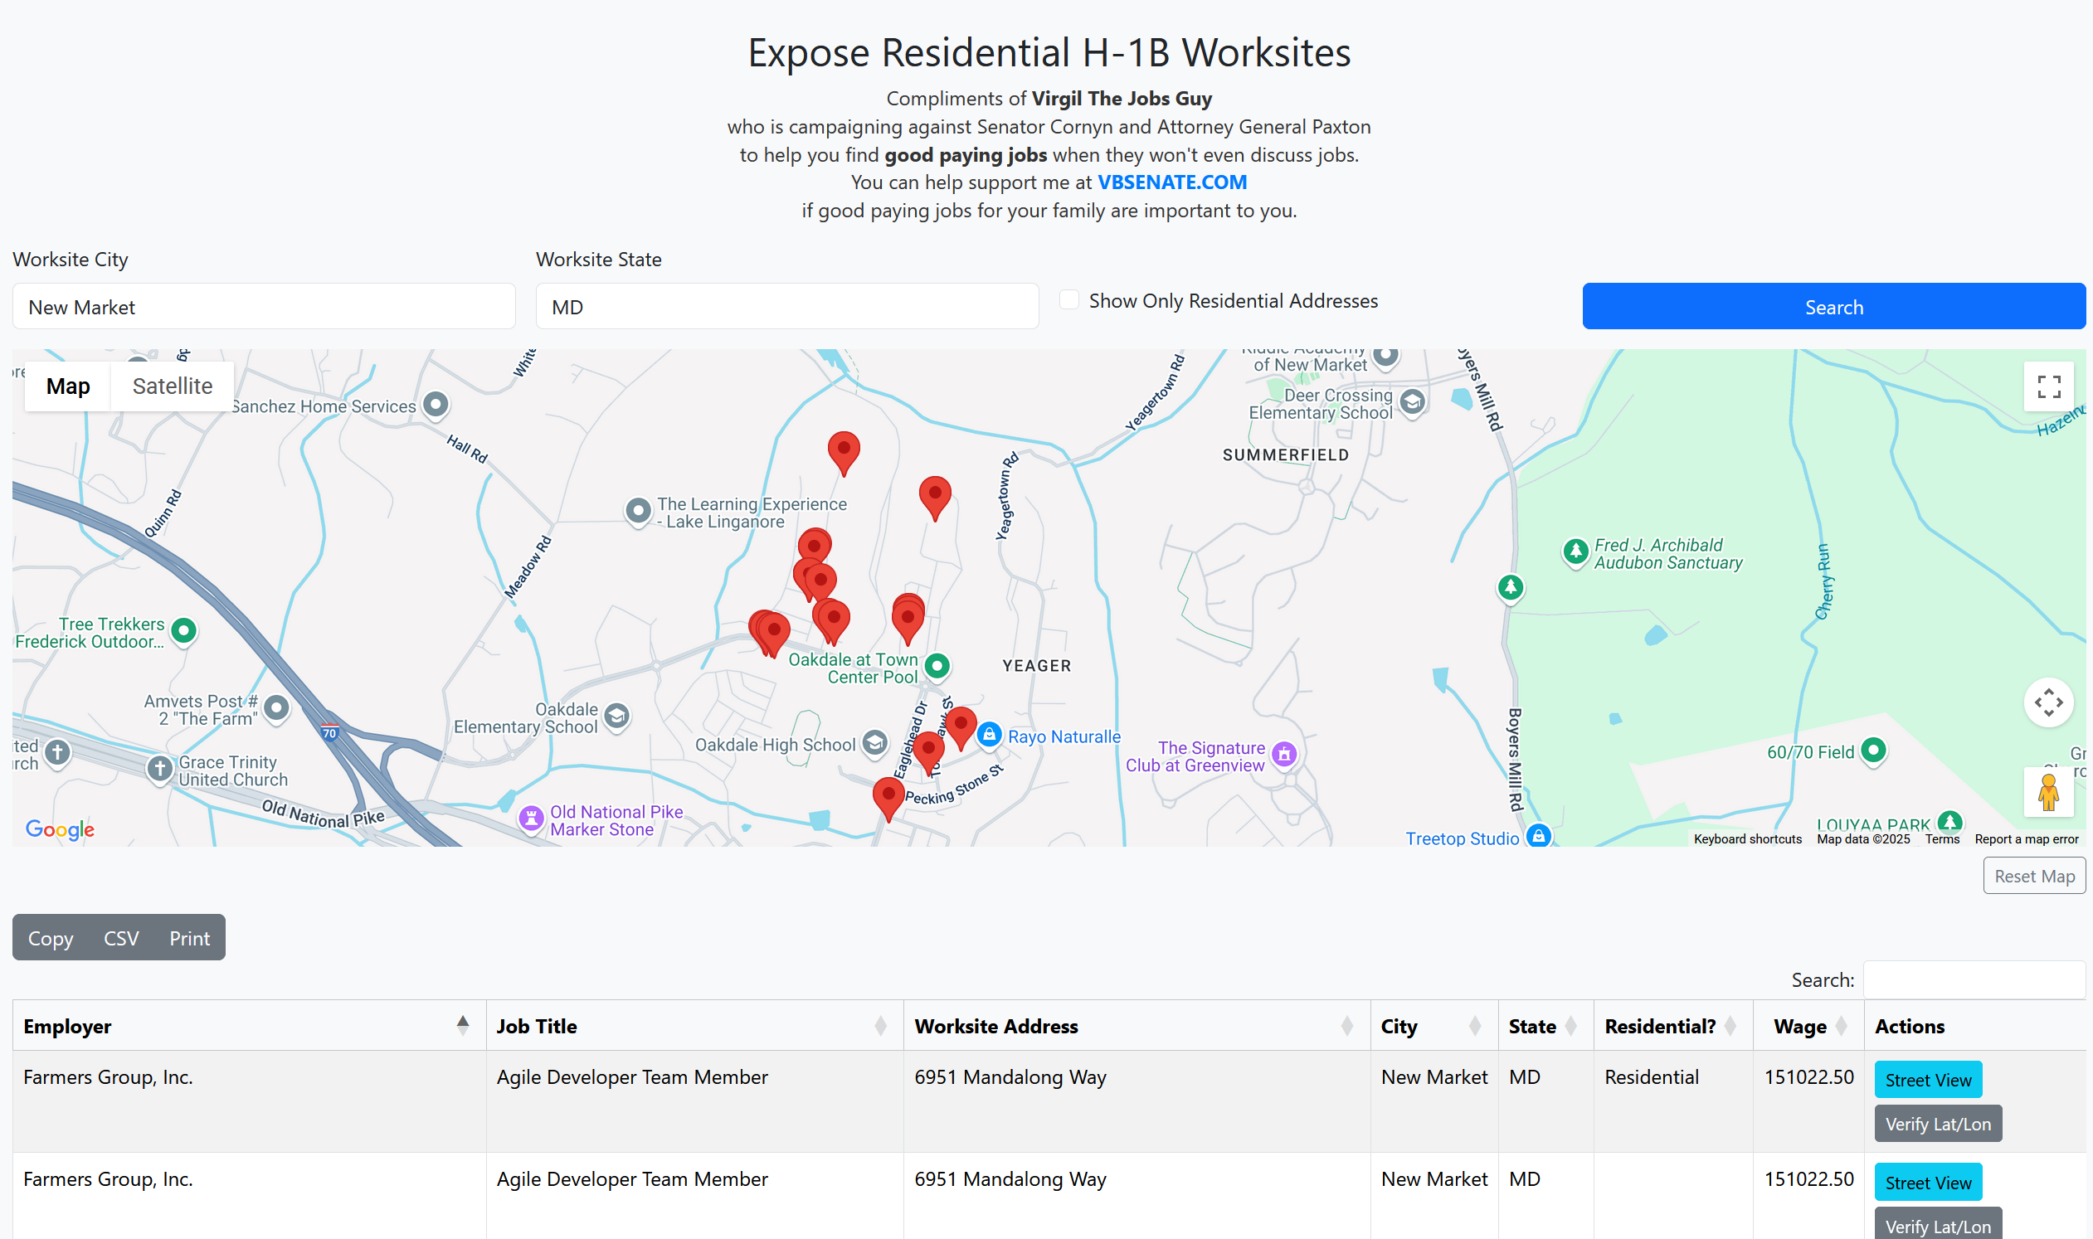The image size is (2093, 1239).
Task: Click the Oakdale High School icon
Action: [874, 742]
